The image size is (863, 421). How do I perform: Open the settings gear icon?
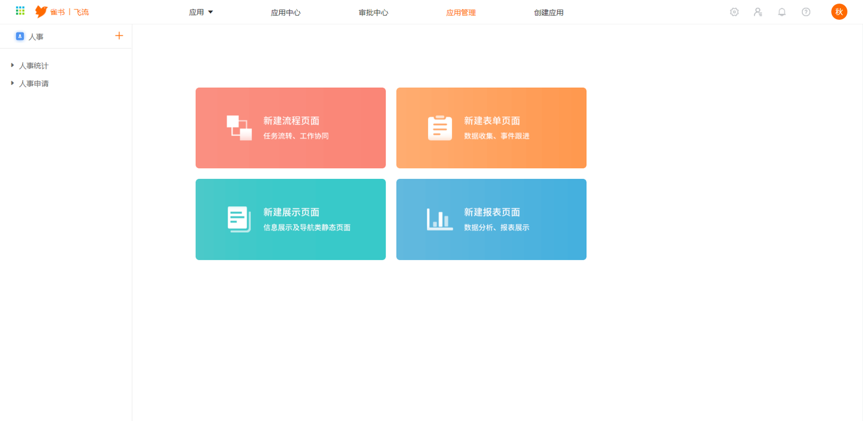coord(734,12)
